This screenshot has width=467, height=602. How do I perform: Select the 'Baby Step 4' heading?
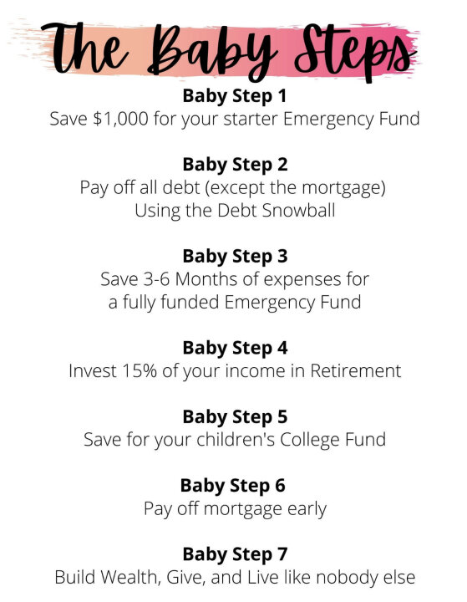click(235, 348)
